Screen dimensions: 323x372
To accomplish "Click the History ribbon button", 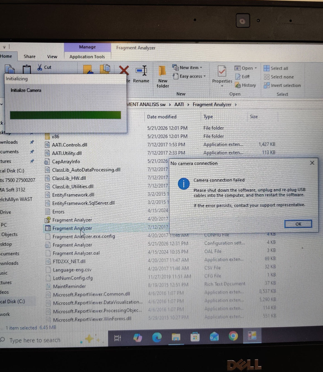I will 245,85.
